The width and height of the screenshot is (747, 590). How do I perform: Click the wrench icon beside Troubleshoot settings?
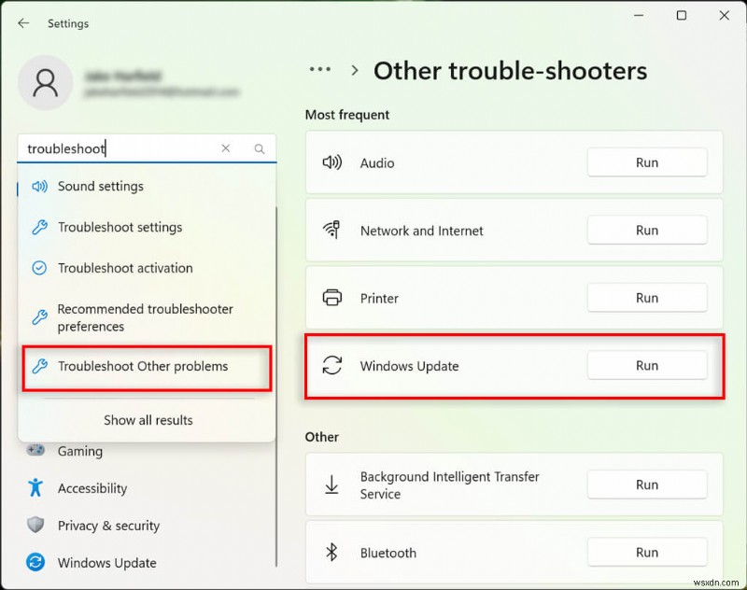tap(39, 227)
